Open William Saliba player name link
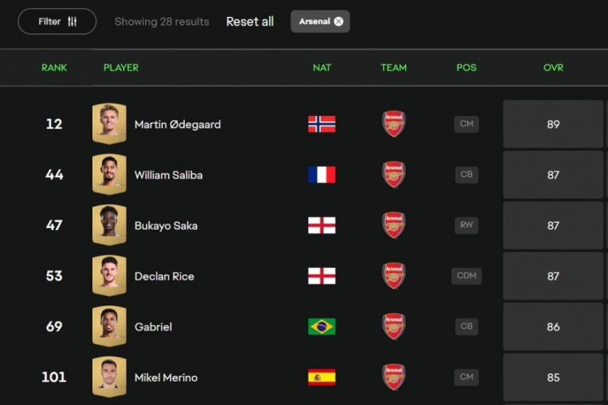The height and width of the screenshot is (405, 608). [x=169, y=175]
